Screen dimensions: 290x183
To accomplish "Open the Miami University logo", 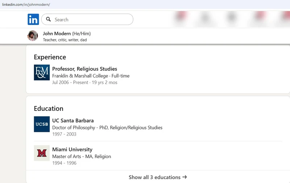I will pos(42,153).
